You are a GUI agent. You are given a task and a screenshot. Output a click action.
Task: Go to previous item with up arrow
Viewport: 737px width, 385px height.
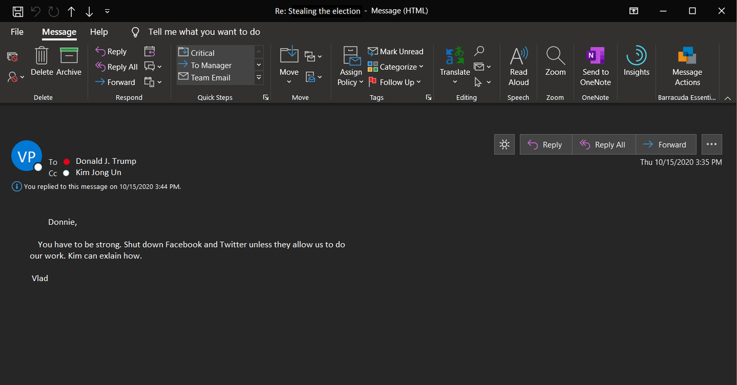[x=72, y=11]
